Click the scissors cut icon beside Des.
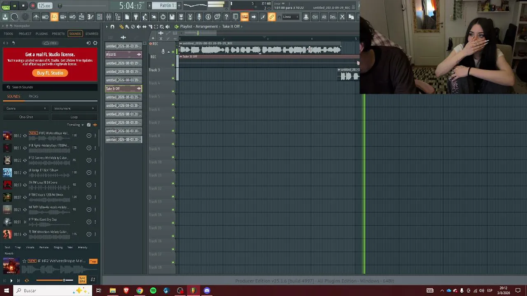Viewport: 527px width, 296px height. click(342, 17)
